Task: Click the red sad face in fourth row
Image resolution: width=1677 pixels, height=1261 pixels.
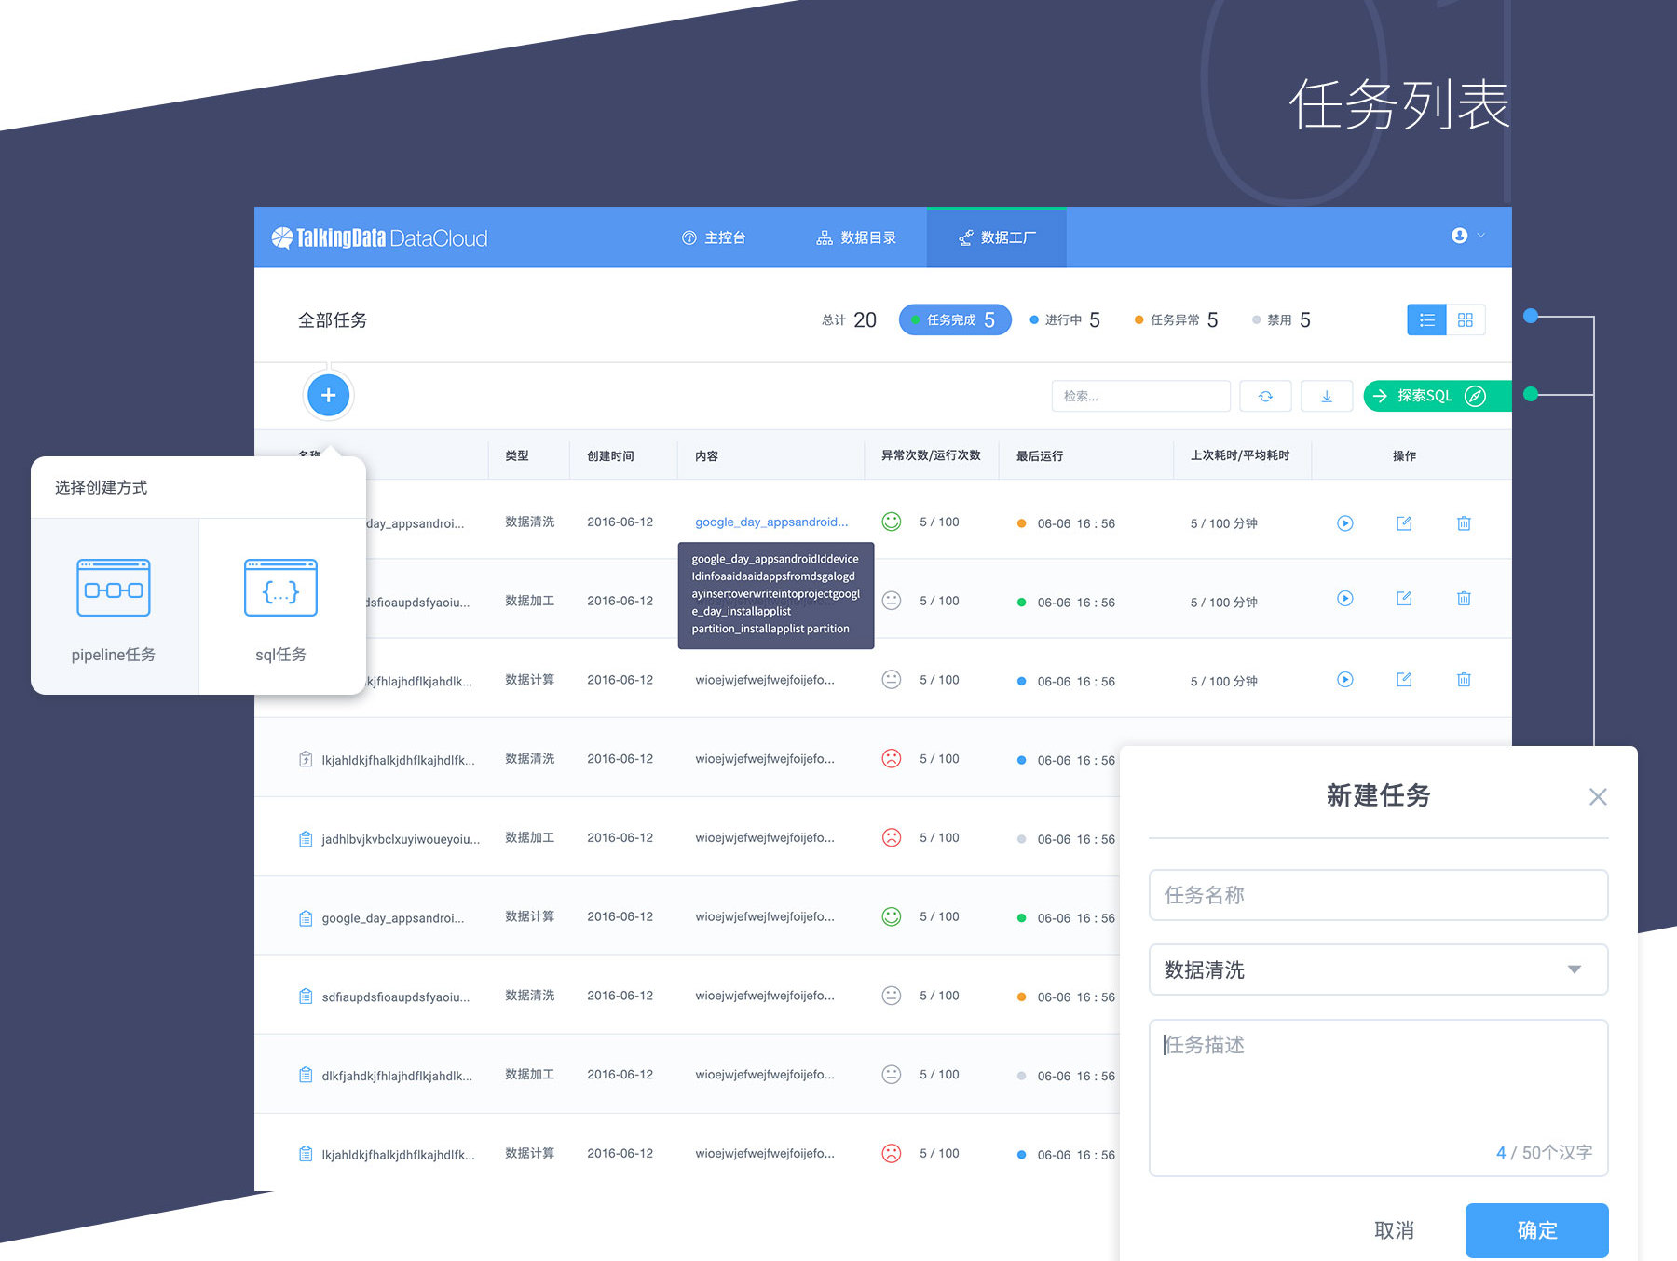Action: tap(892, 758)
